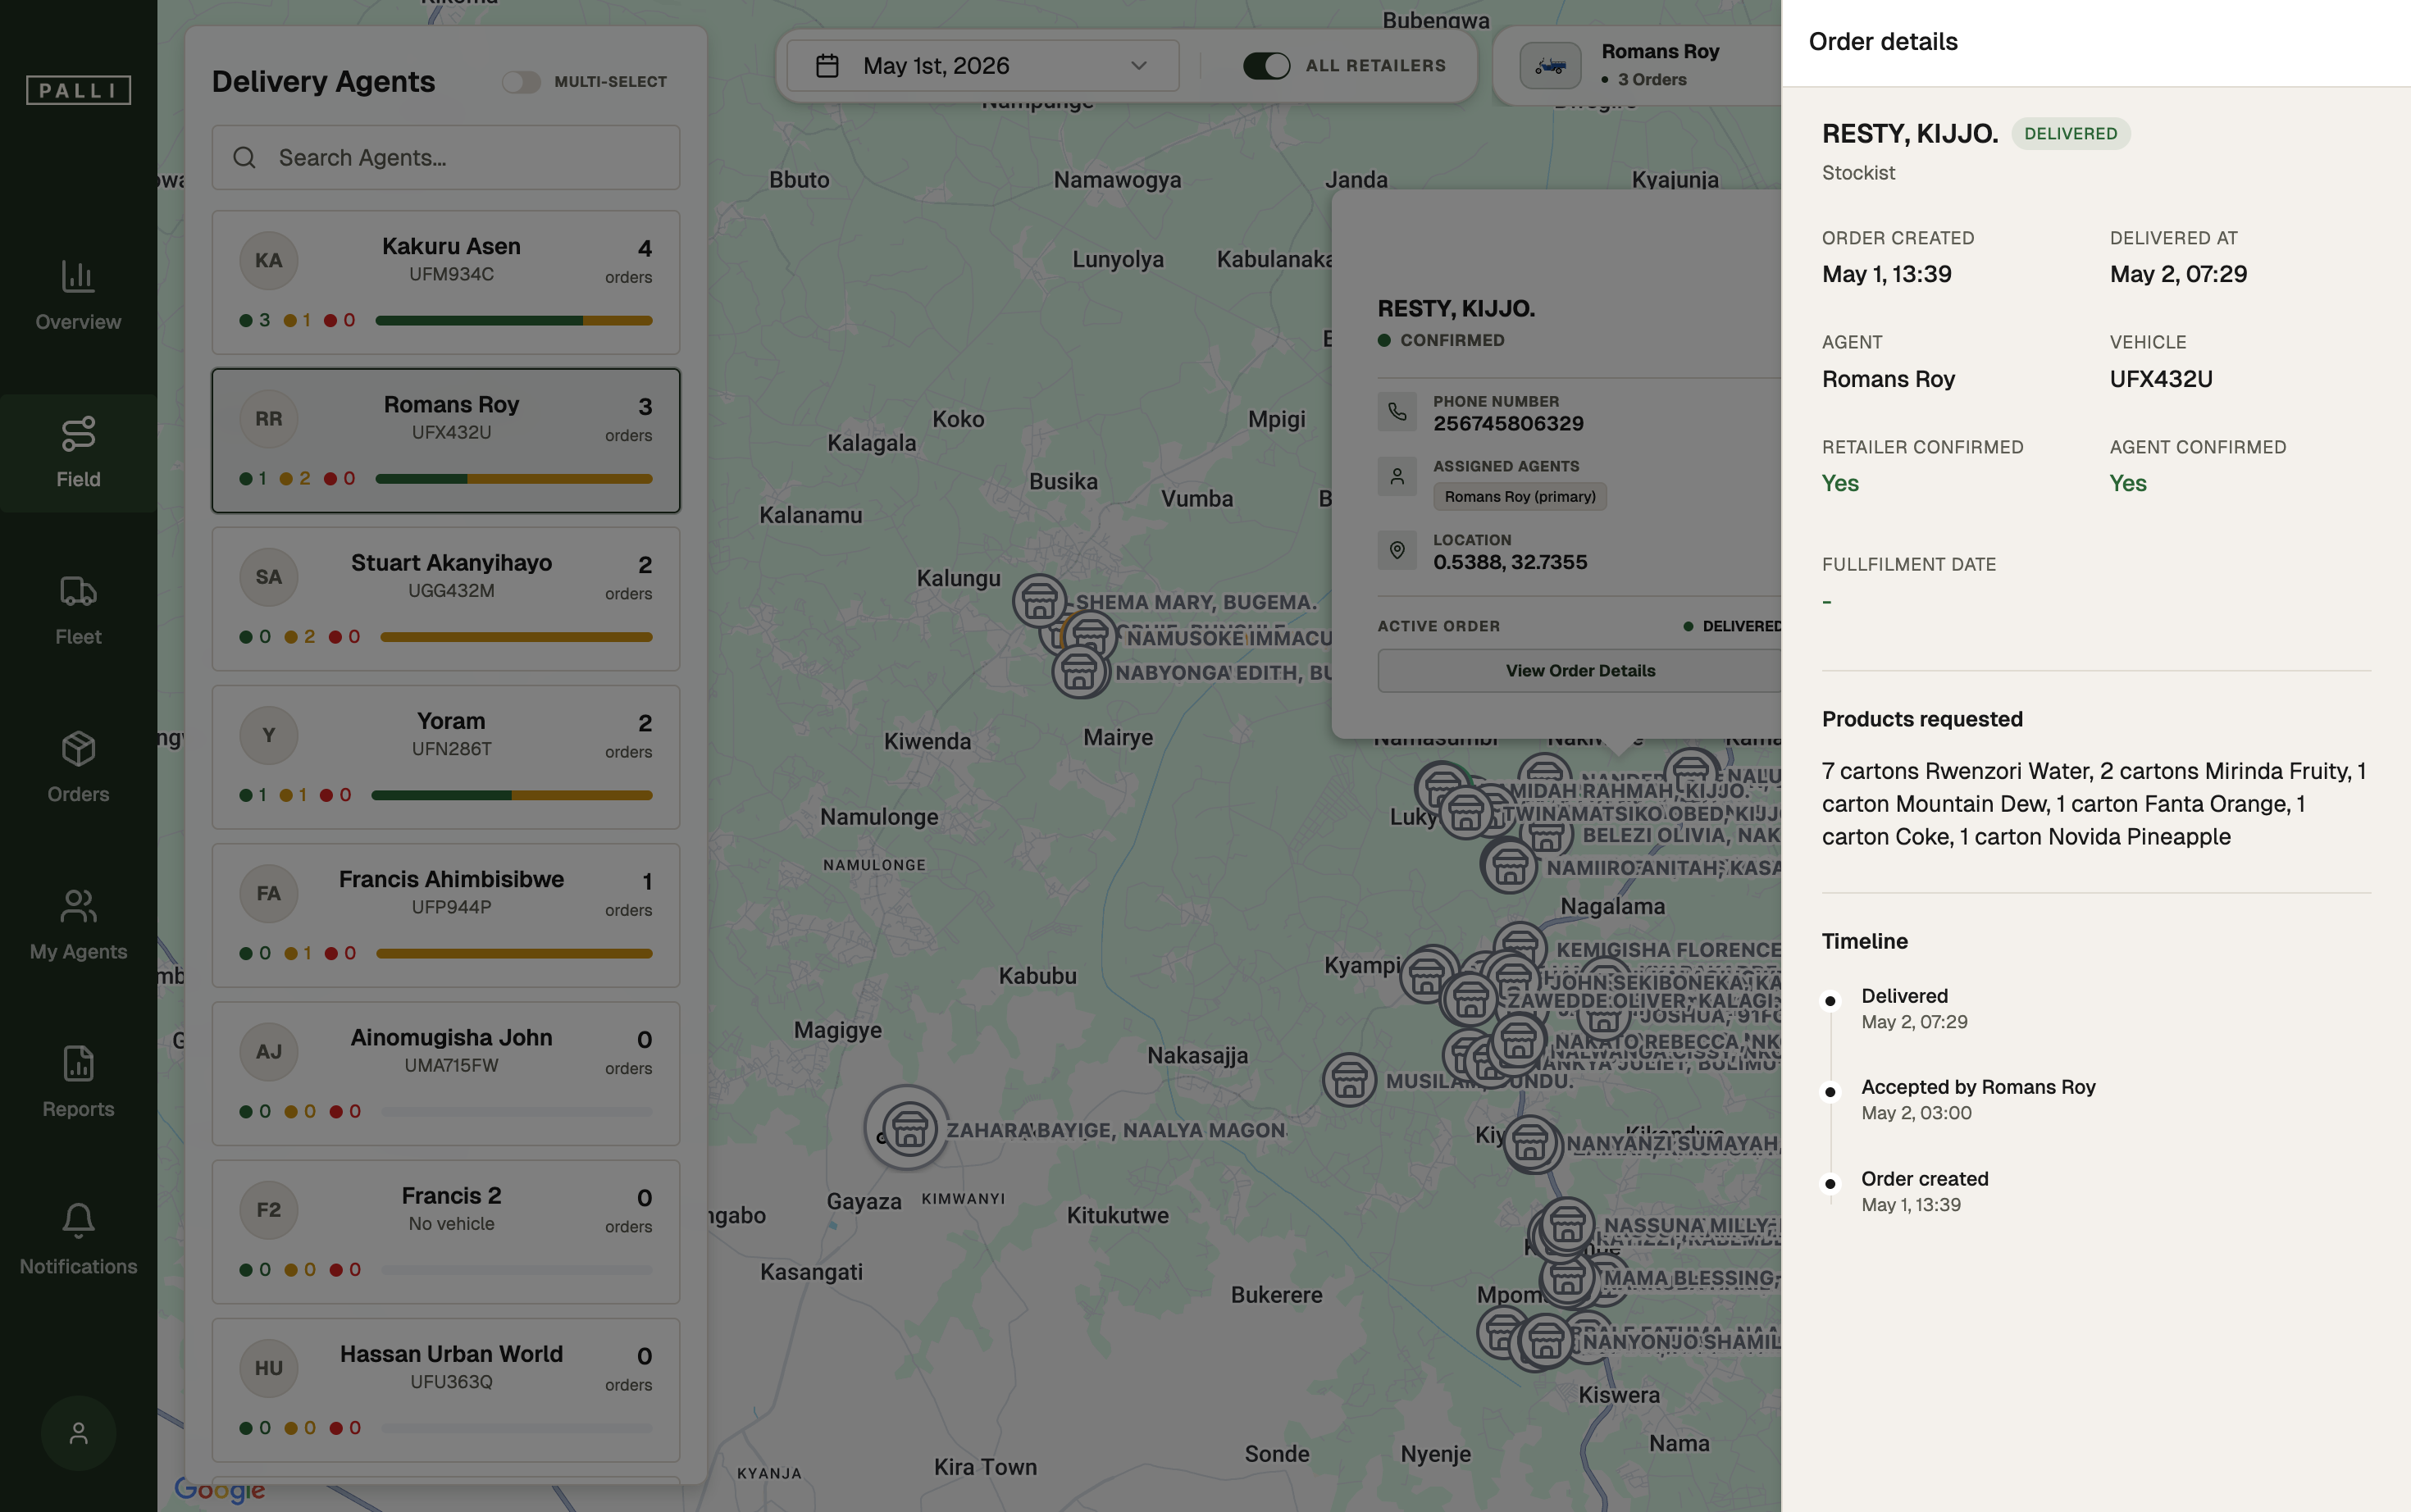
Task: Click the calendar icon in date picker
Action: (x=827, y=66)
